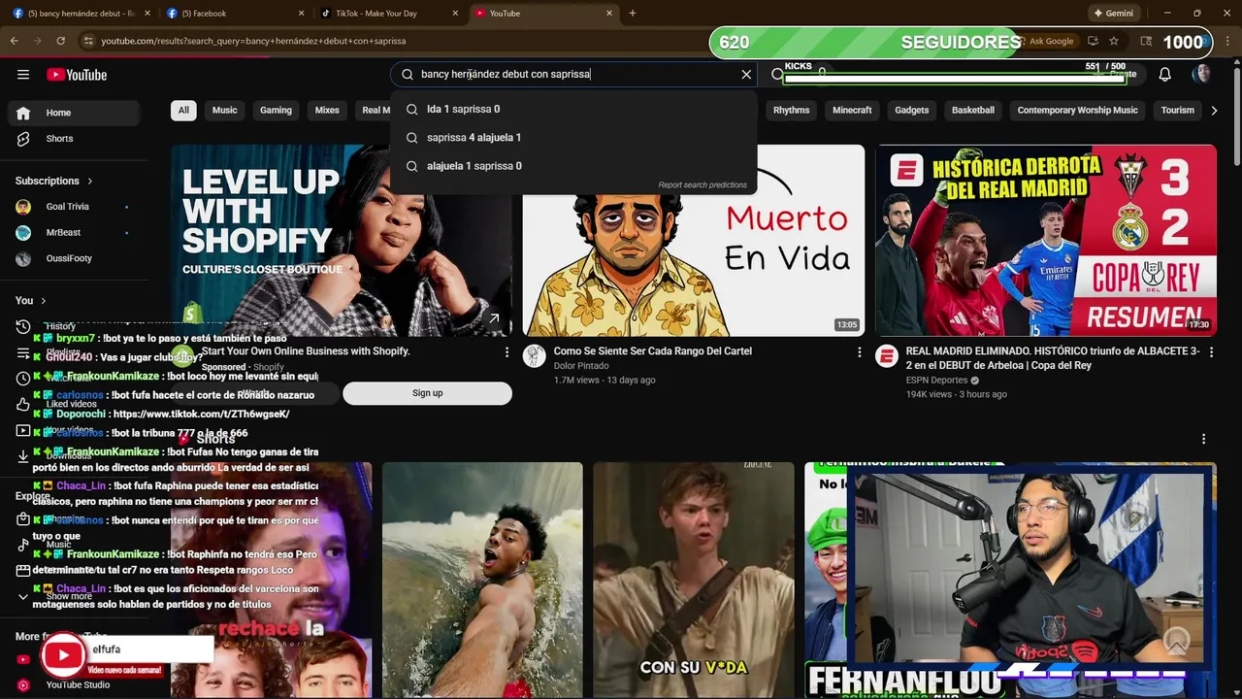Go to Home in the sidebar

[76, 113]
